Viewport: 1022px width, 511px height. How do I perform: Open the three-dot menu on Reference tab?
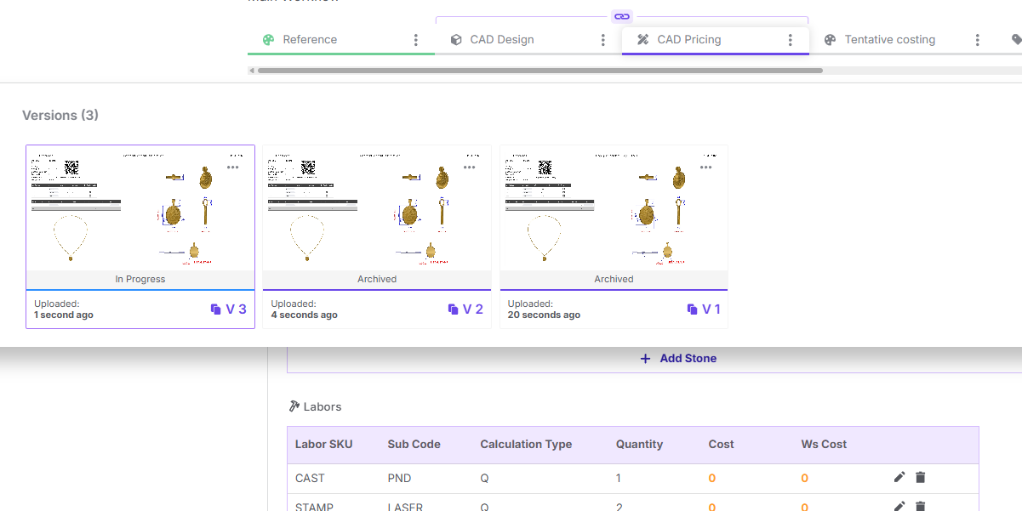click(x=415, y=40)
